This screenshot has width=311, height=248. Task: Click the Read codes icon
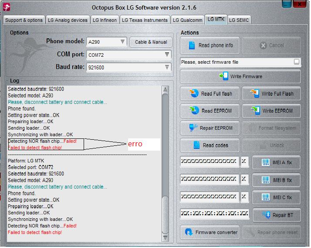pos(196,145)
